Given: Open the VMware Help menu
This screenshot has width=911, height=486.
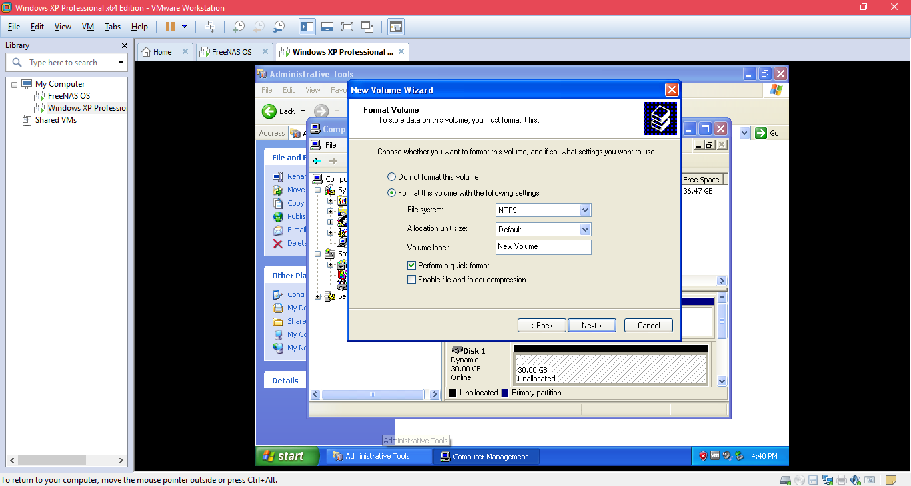Looking at the screenshot, I should pyautogui.click(x=139, y=27).
